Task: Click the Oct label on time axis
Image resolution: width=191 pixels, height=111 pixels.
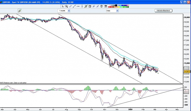Action: [x=91, y=109]
